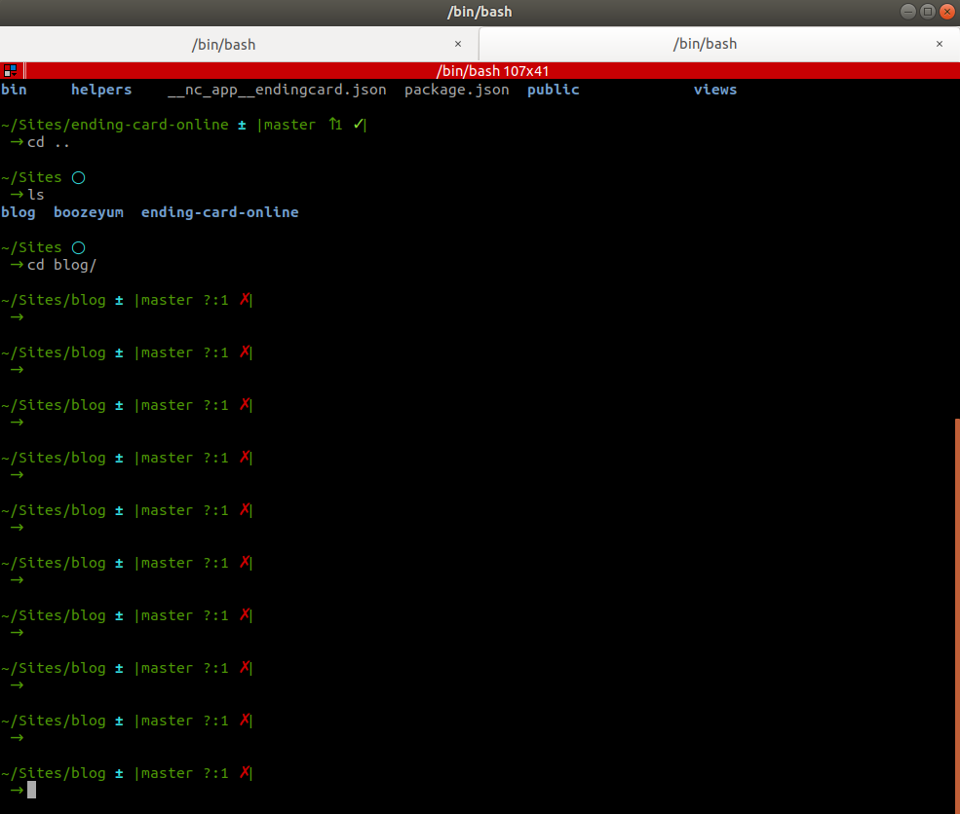Close the terminal window with orange button
The height and width of the screenshot is (814, 960).
coord(947,12)
